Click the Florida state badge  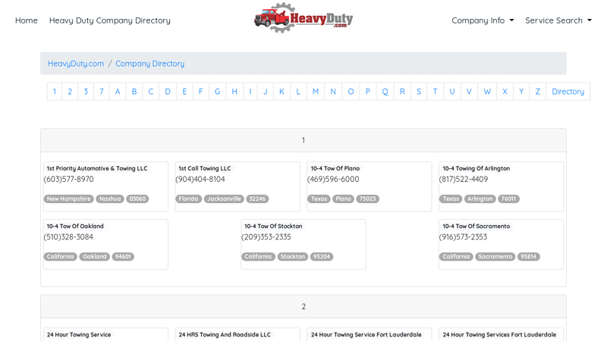pyautogui.click(x=188, y=199)
